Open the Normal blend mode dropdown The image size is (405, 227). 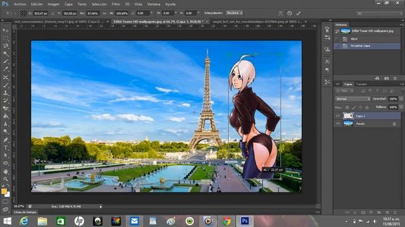tap(352, 99)
